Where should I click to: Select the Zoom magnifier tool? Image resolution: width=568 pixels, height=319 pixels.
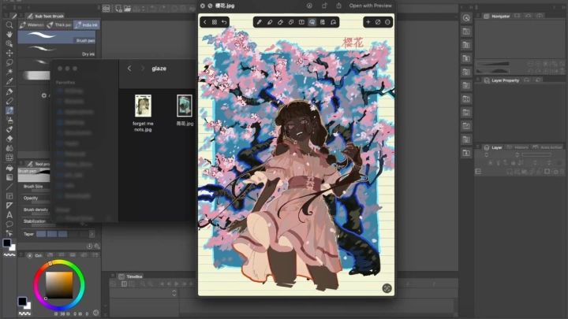click(x=9, y=25)
